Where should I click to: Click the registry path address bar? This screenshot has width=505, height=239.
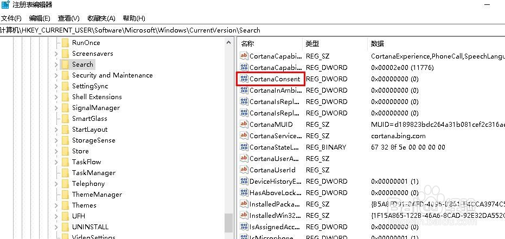253,30
